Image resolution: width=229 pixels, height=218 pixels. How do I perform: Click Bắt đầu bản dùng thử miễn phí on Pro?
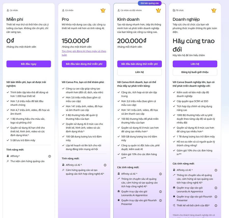click(84, 64)
